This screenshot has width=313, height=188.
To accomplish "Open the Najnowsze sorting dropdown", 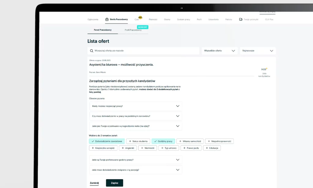I will click(x=257, y=51).
